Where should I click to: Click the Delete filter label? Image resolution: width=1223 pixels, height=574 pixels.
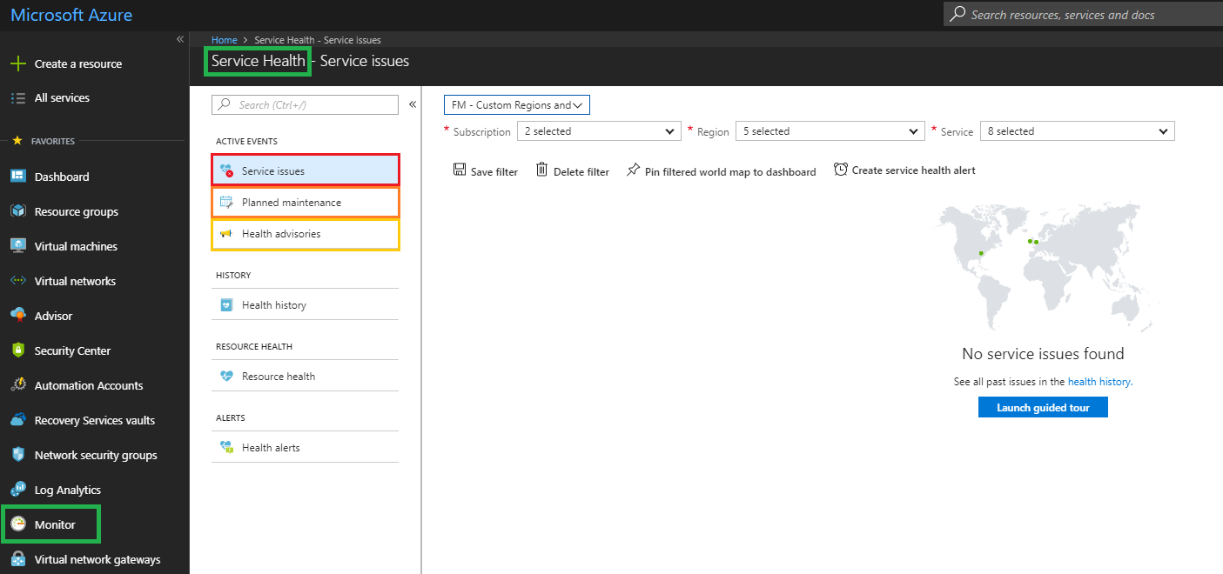(581, 172)
